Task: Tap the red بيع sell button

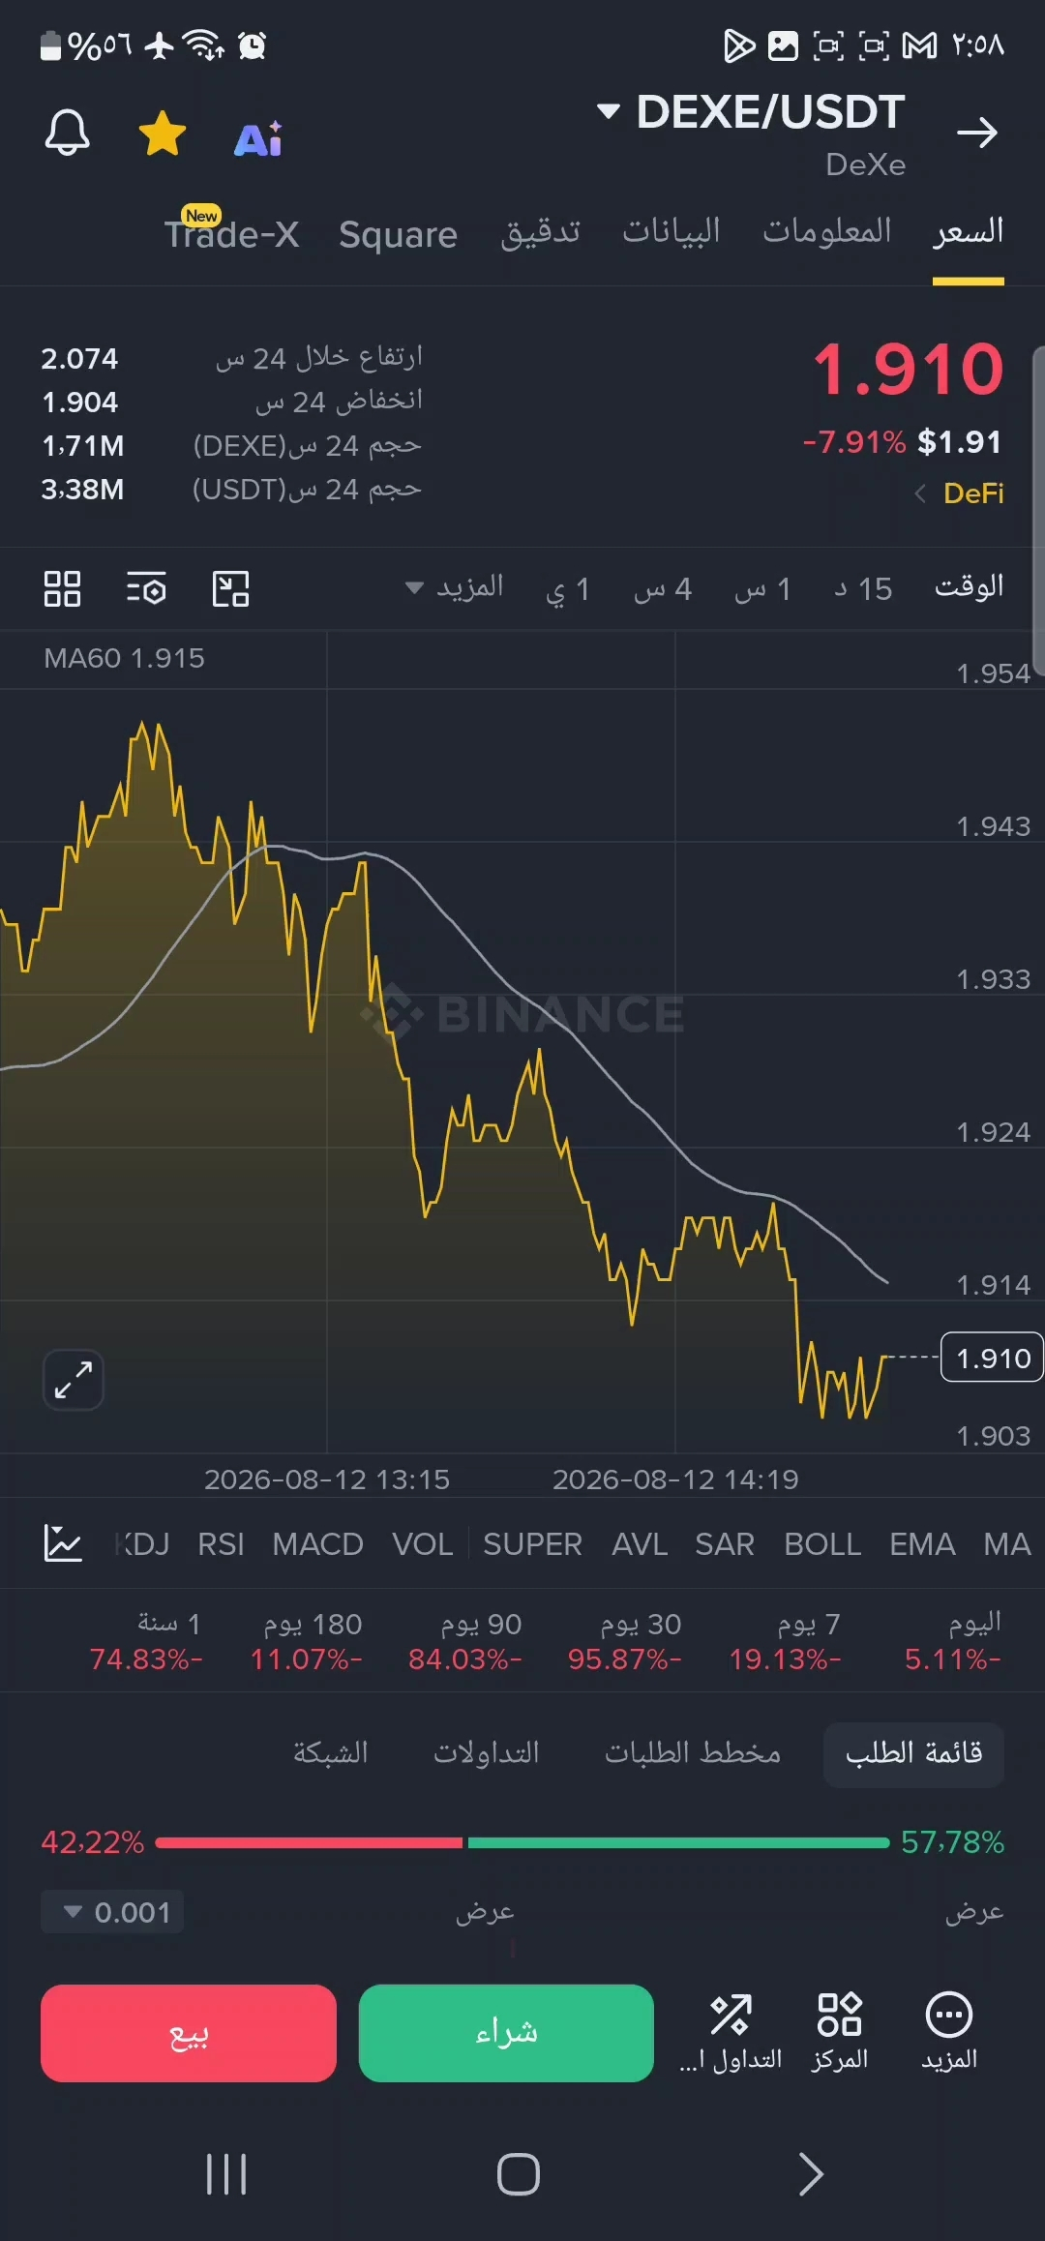Action: click(x=189, y=2033)
